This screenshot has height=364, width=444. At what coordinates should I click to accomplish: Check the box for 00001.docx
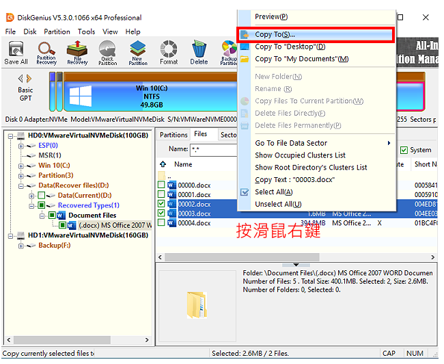[161, 194]
